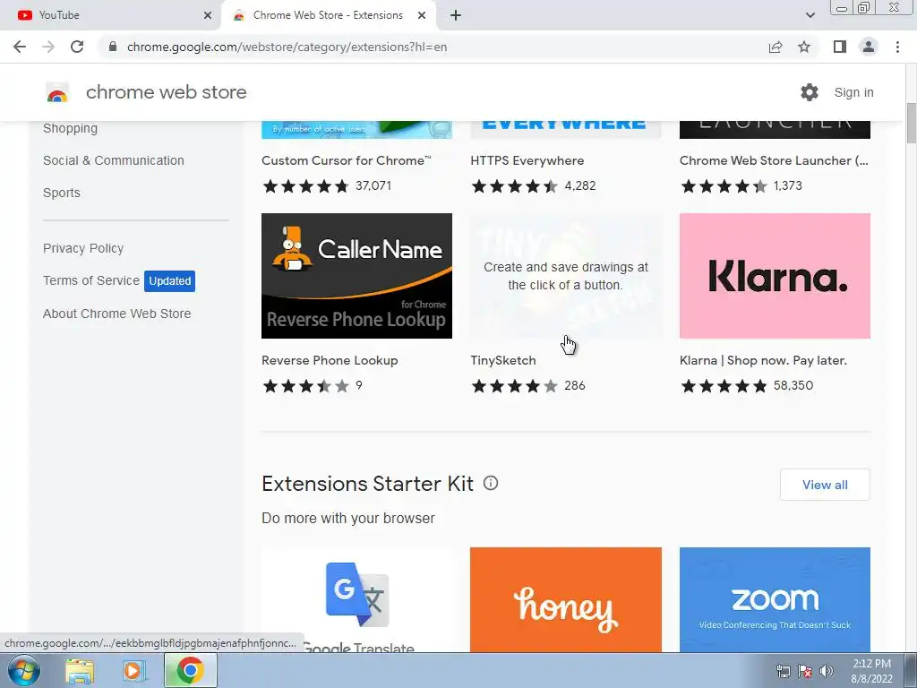Open the tab search chevron
The image size is (917, 688).
tap(810, 15)
